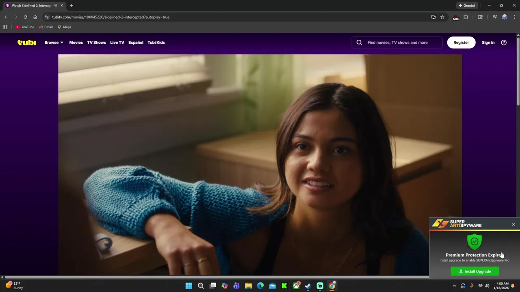The width and height of the screenshot is (520, 292).
Task: Switch to Live TV
Action: (x=117, y=43)
